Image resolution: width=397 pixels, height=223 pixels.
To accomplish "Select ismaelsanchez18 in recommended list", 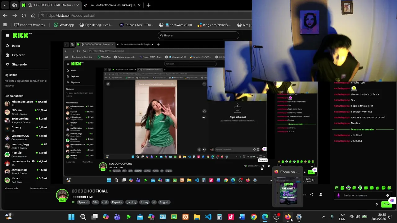I will pyautogui.click(x=26, y=163).
